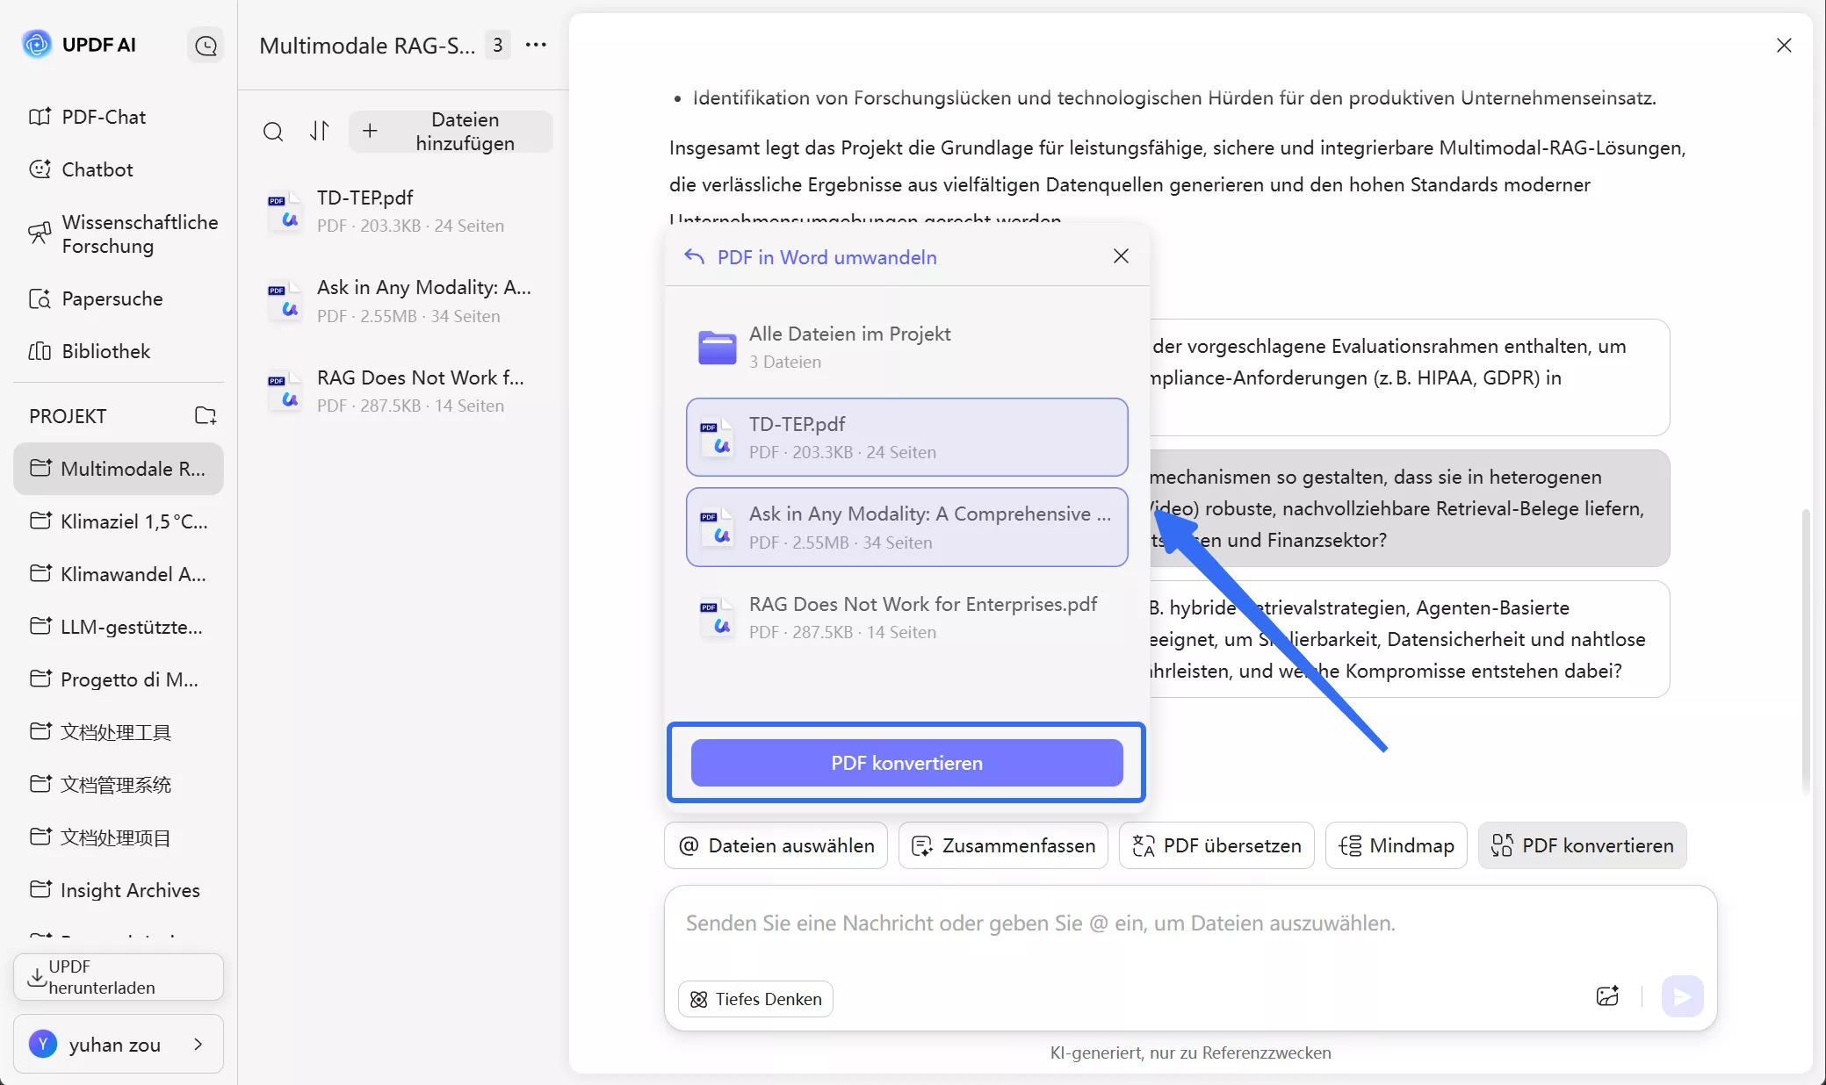
Task: Select RAG Does Not Work for Enterprises.pdf
Action: point(906,617)
